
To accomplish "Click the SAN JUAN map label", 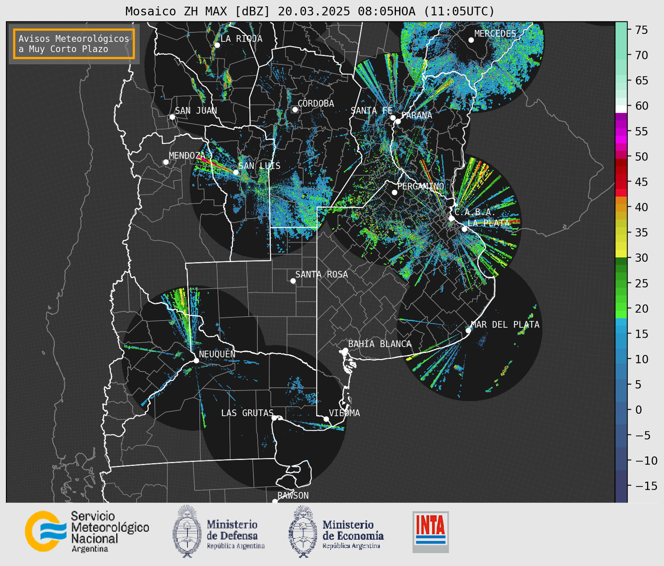I will pyautogui.click(x=196, y=111).
